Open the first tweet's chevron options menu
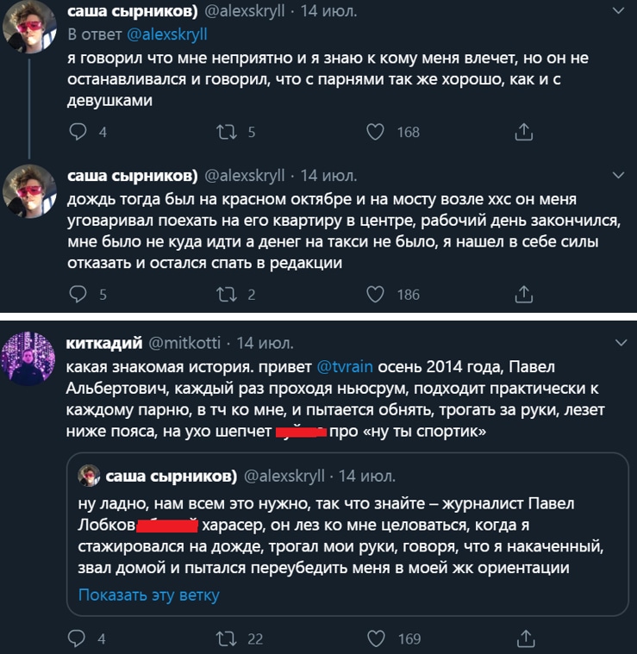The image size is (637, 654). (616, 13)
